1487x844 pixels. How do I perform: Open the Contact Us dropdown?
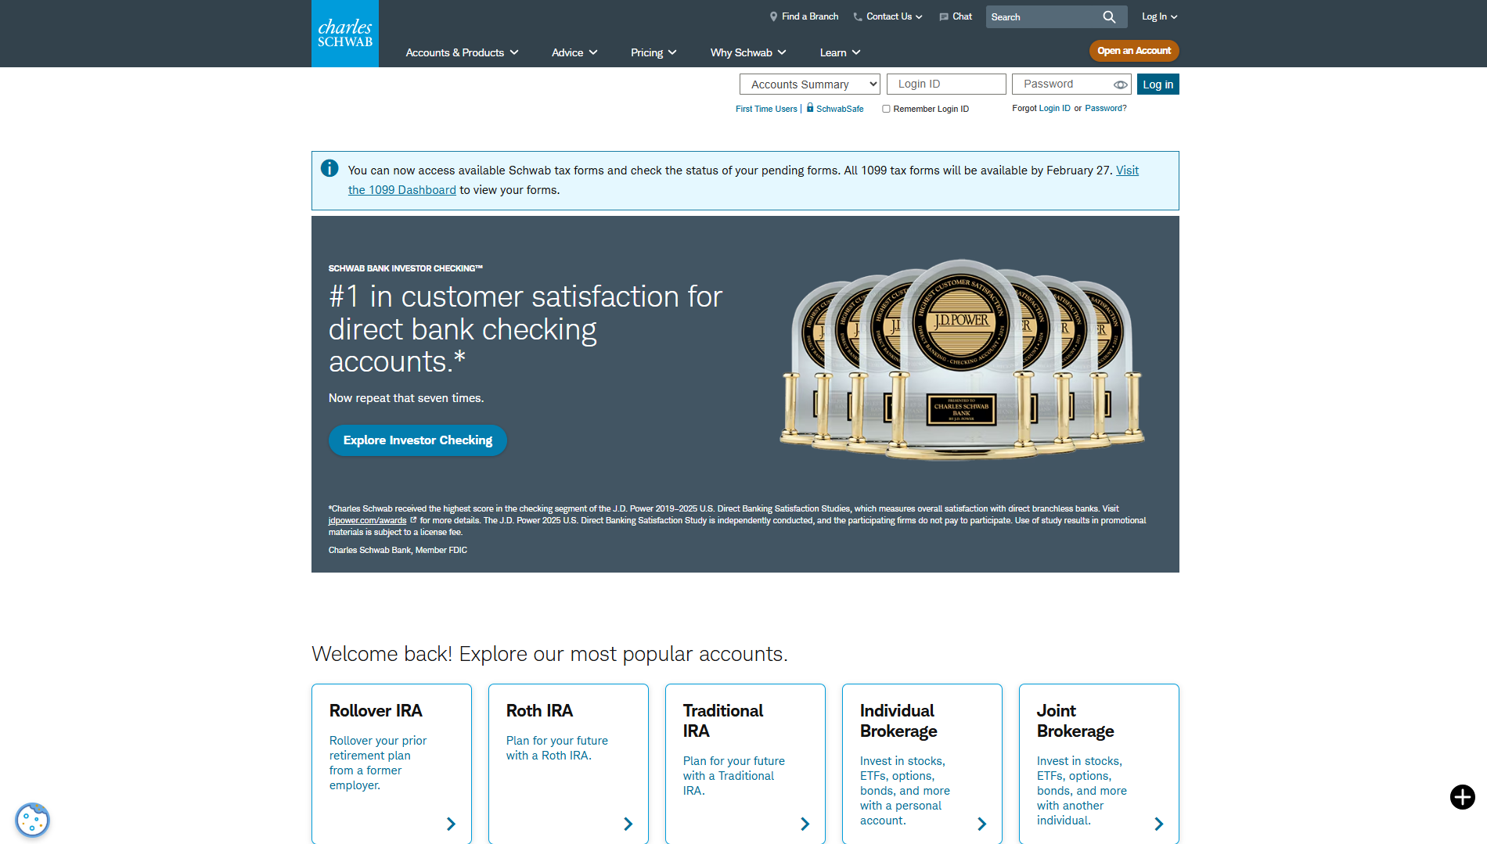click(888, 16)
